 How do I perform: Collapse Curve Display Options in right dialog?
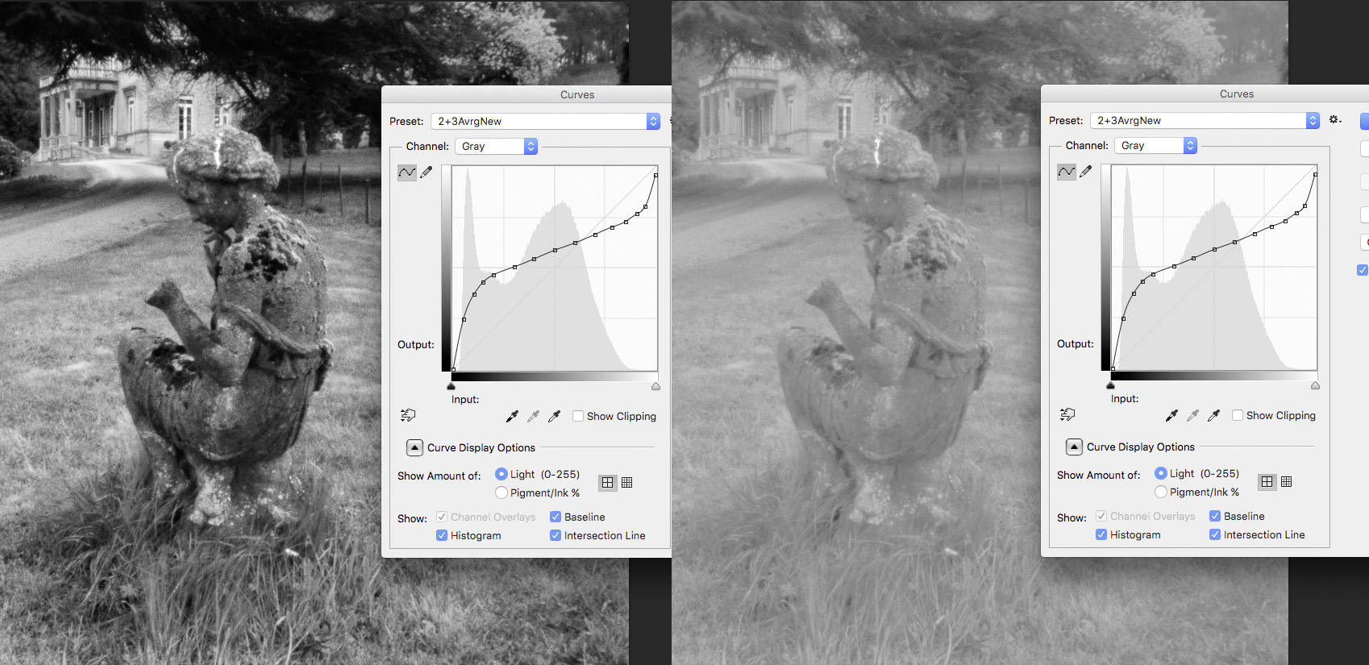[x=1074, y=447]
